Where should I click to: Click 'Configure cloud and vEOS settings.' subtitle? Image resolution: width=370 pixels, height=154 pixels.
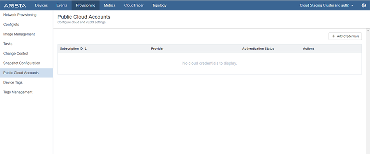coord(82,23)
